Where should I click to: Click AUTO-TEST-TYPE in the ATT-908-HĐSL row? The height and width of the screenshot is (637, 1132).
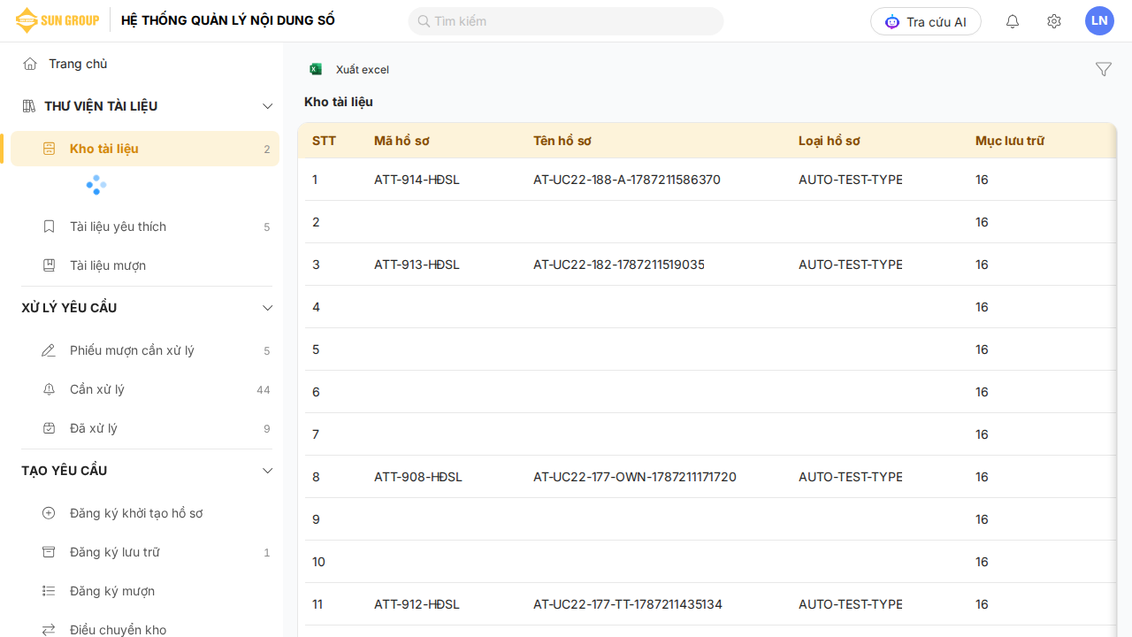pos(851,477)
